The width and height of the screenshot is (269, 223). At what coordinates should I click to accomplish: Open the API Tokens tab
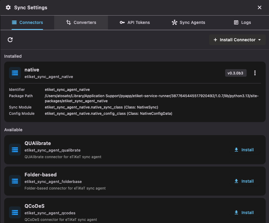click(134, 22)
